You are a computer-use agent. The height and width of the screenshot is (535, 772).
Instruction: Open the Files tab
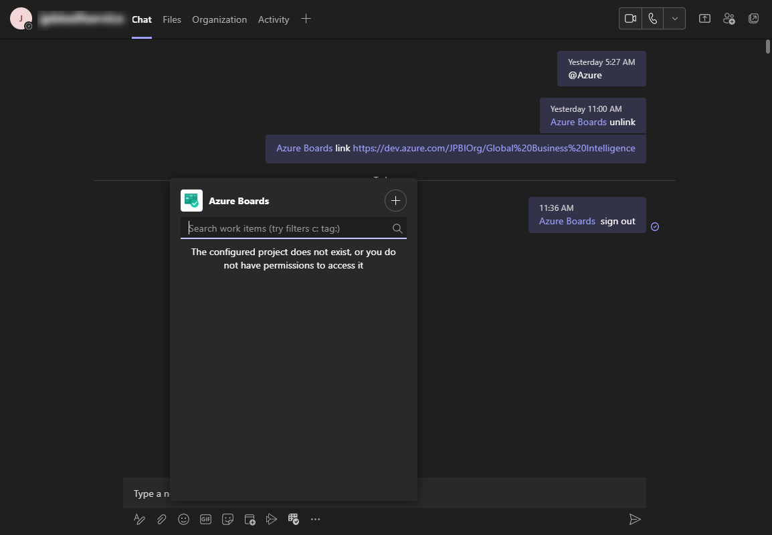172,19
